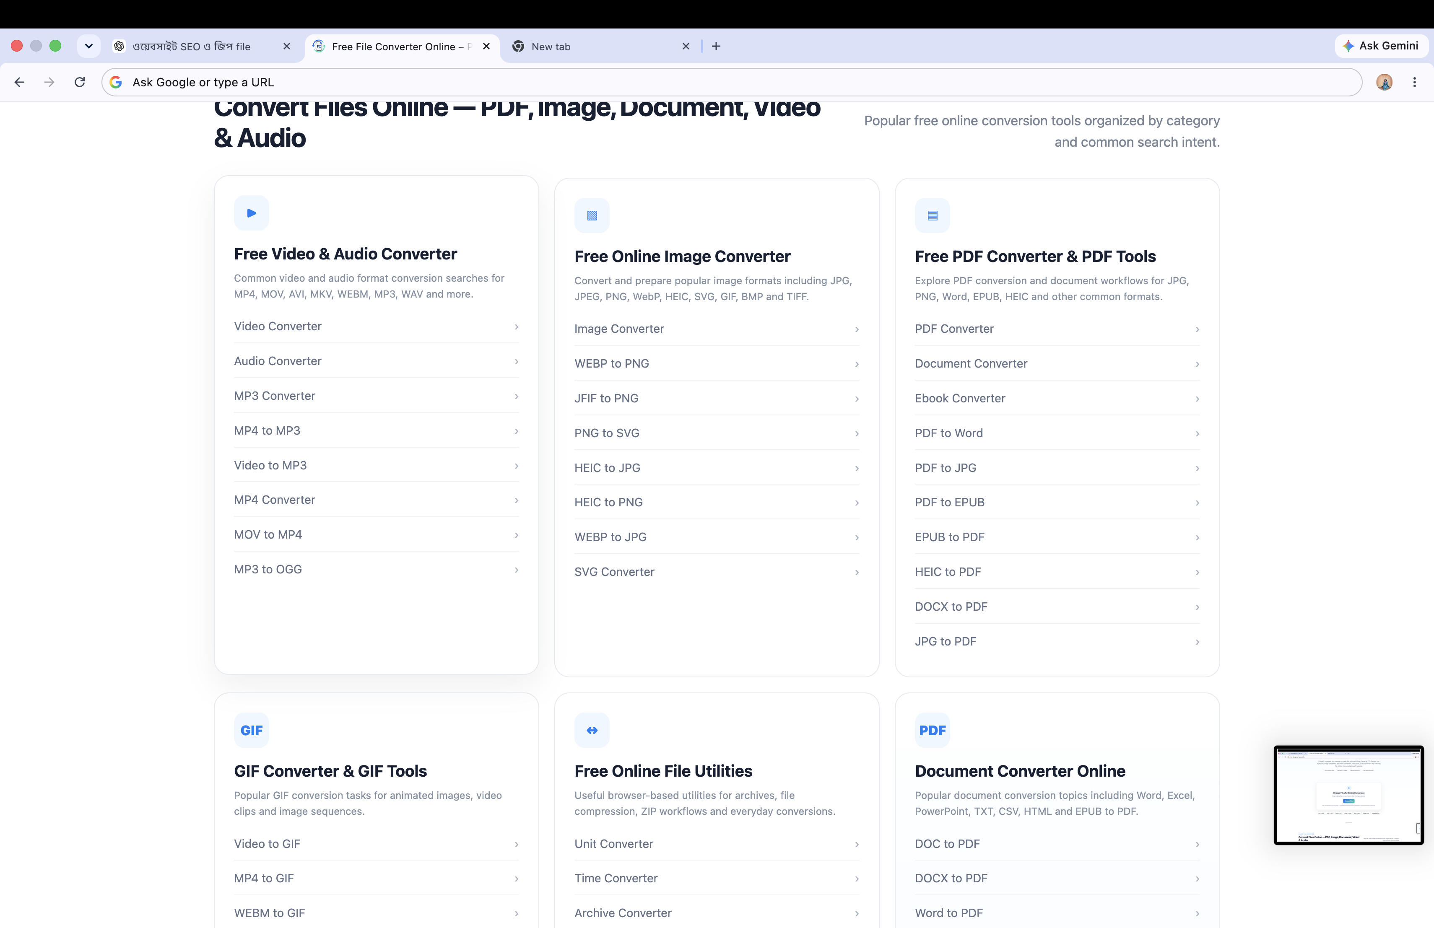
Task: Open the MOV to MP4 link
Action: (376, 535)
